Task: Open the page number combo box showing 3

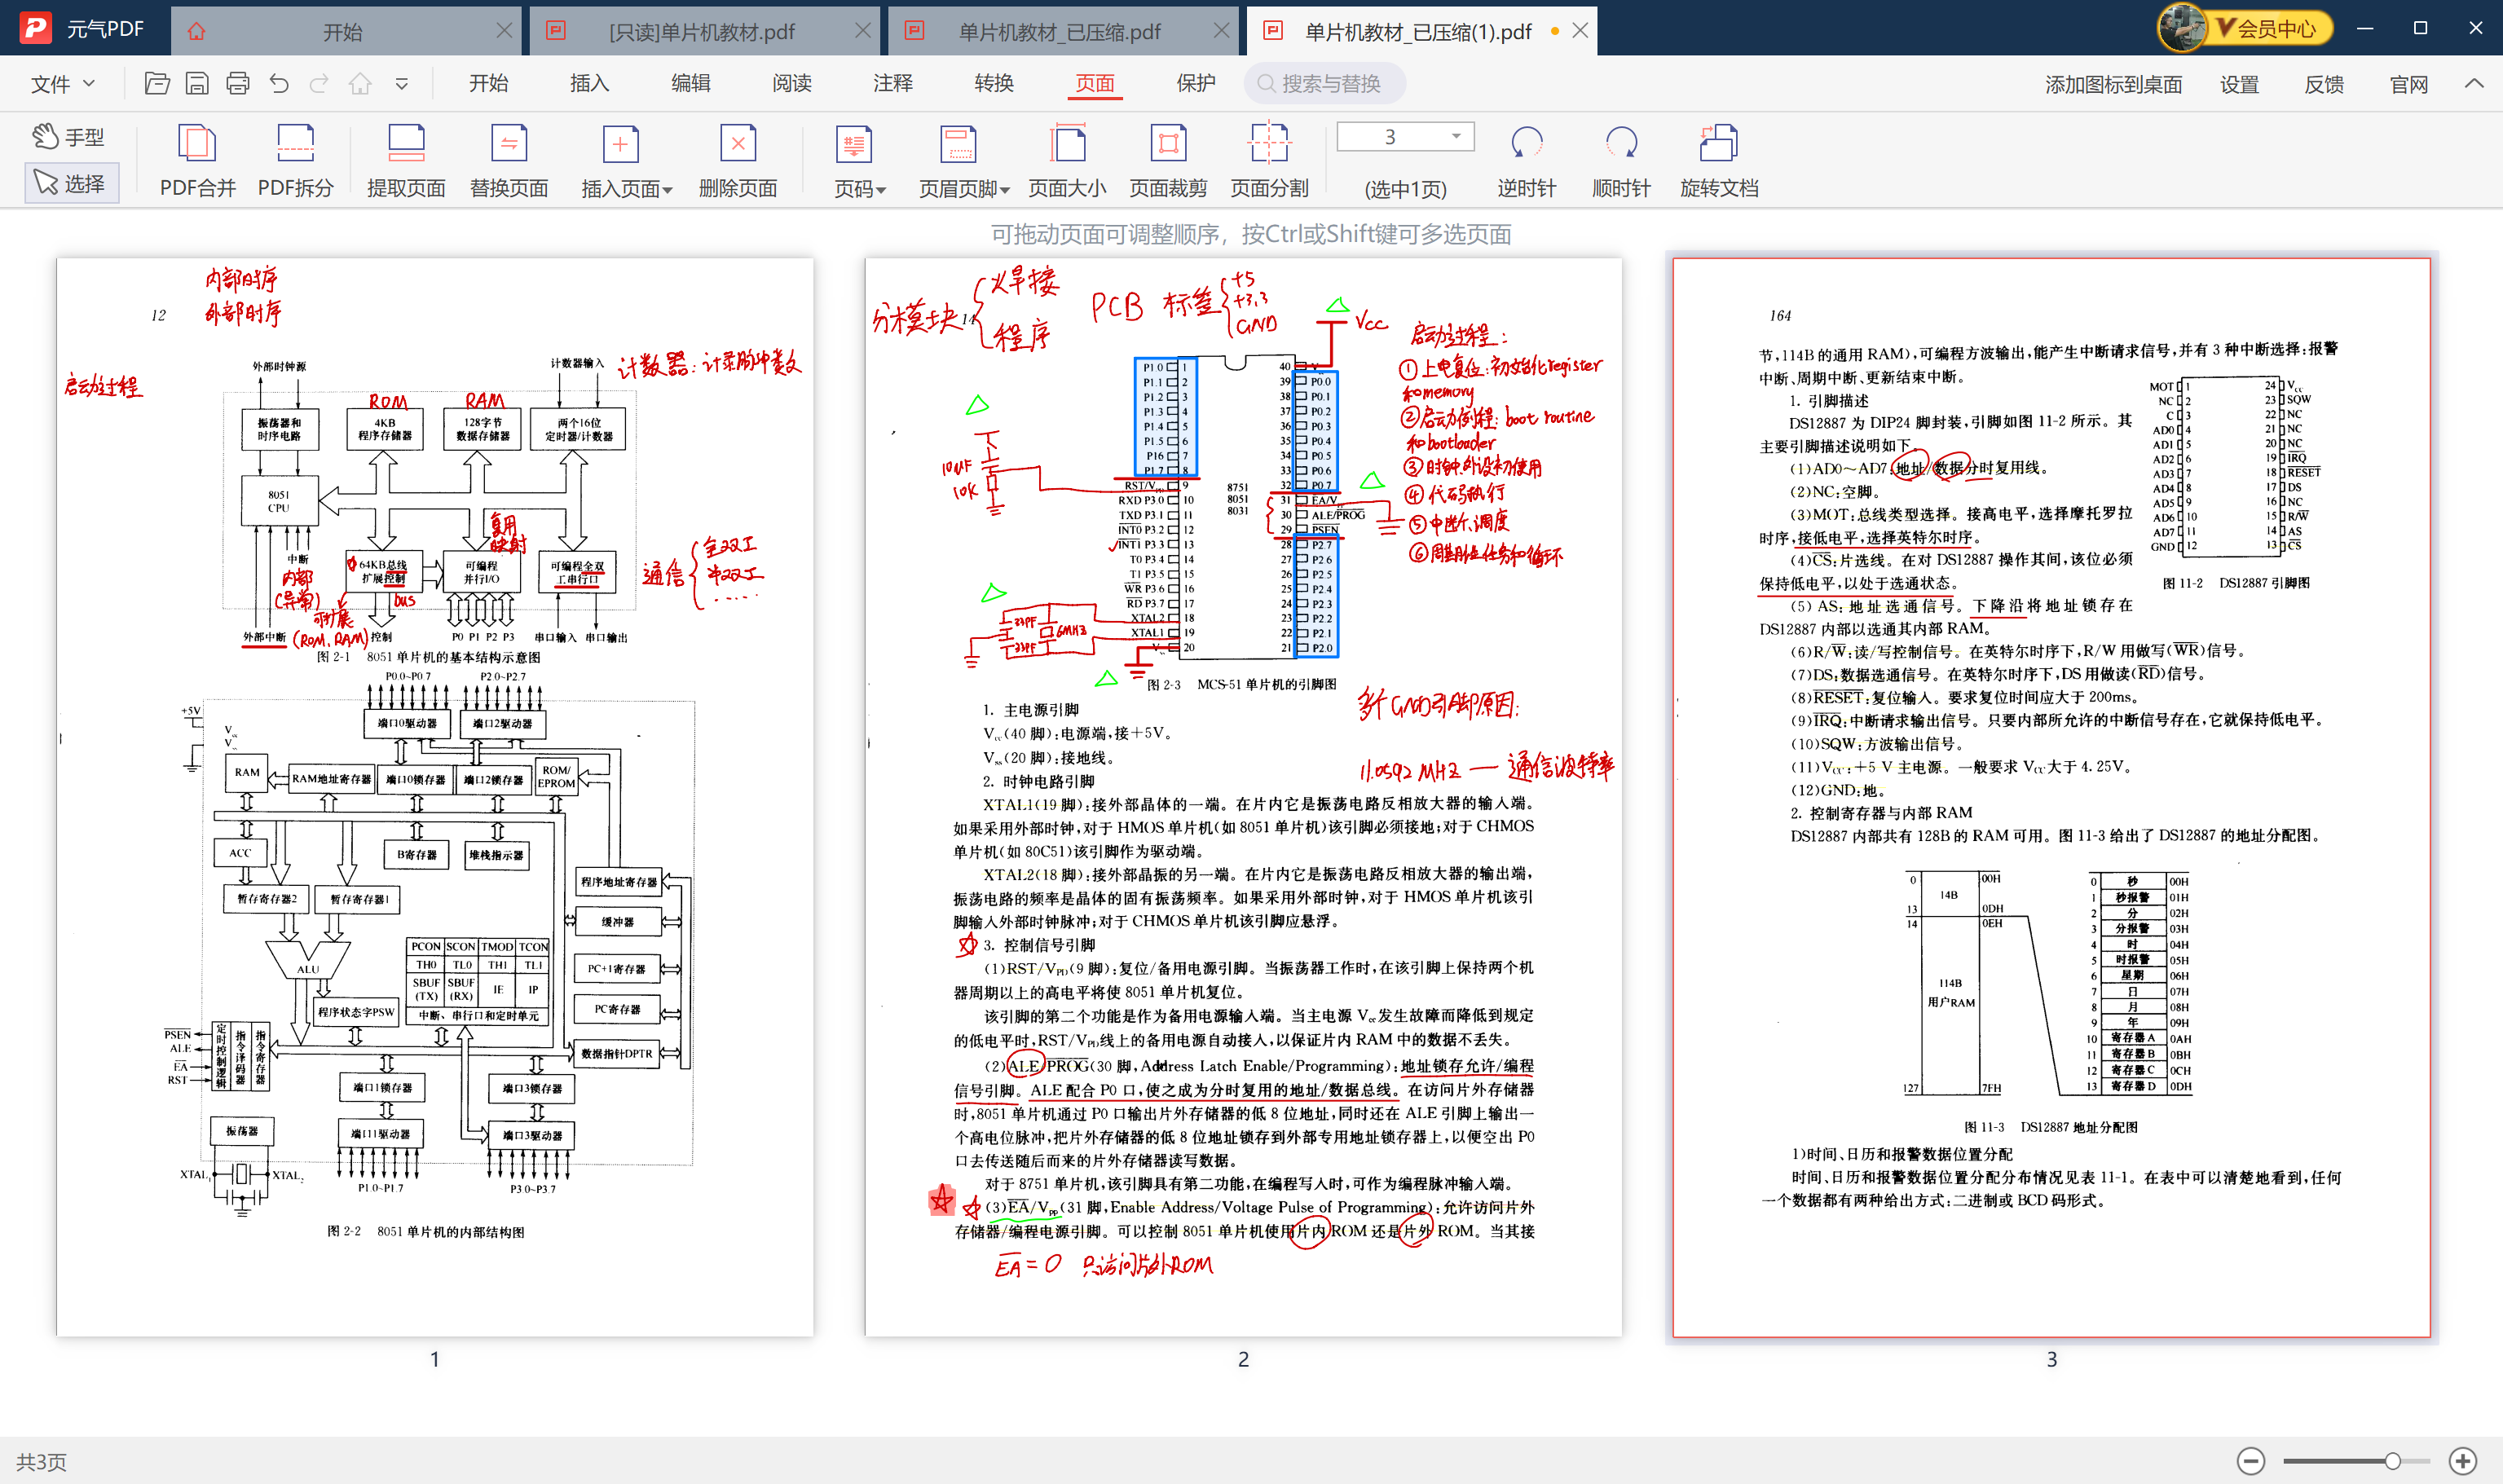Action: click(1405, 137)
